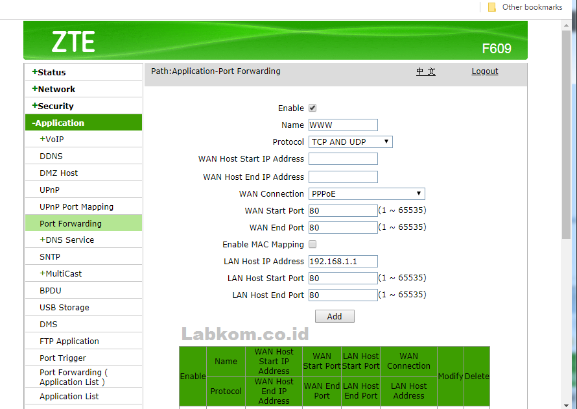This screenshot has width=577, height=409.
Task: Click the LAN Host End Port header cell
Action: pos(361,391)
